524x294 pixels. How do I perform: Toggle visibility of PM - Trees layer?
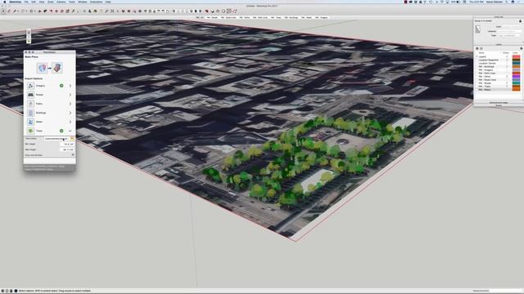(x=507, y=87)
